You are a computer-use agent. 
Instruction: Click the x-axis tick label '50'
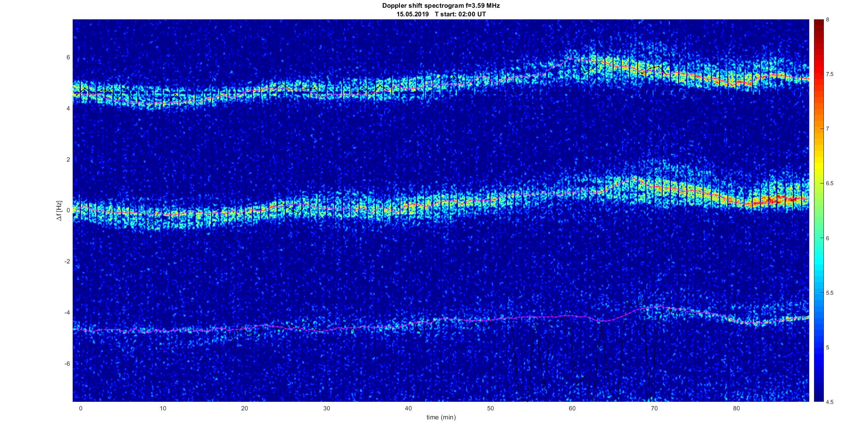tap(490, 409)
